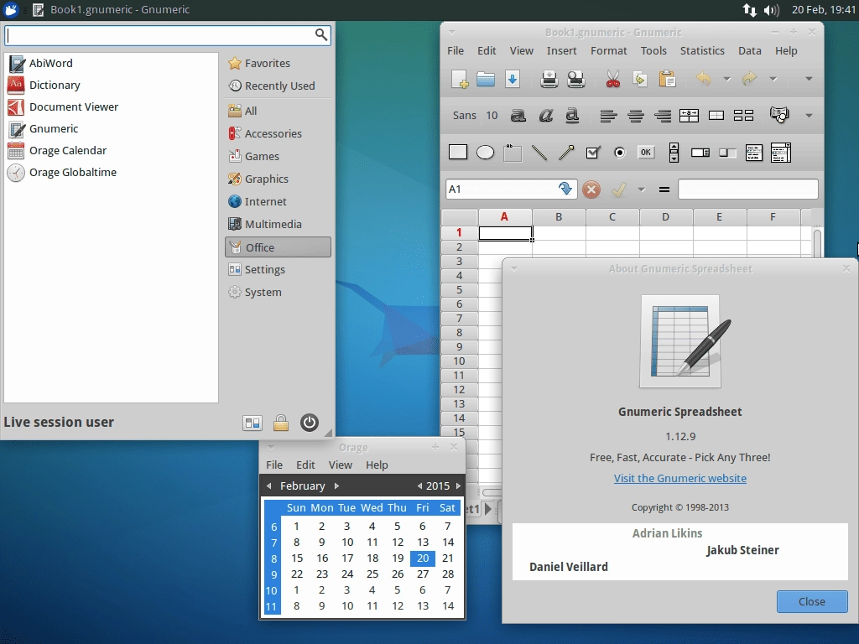
Task: Go to next month in Orage
Action: [336, 486]
